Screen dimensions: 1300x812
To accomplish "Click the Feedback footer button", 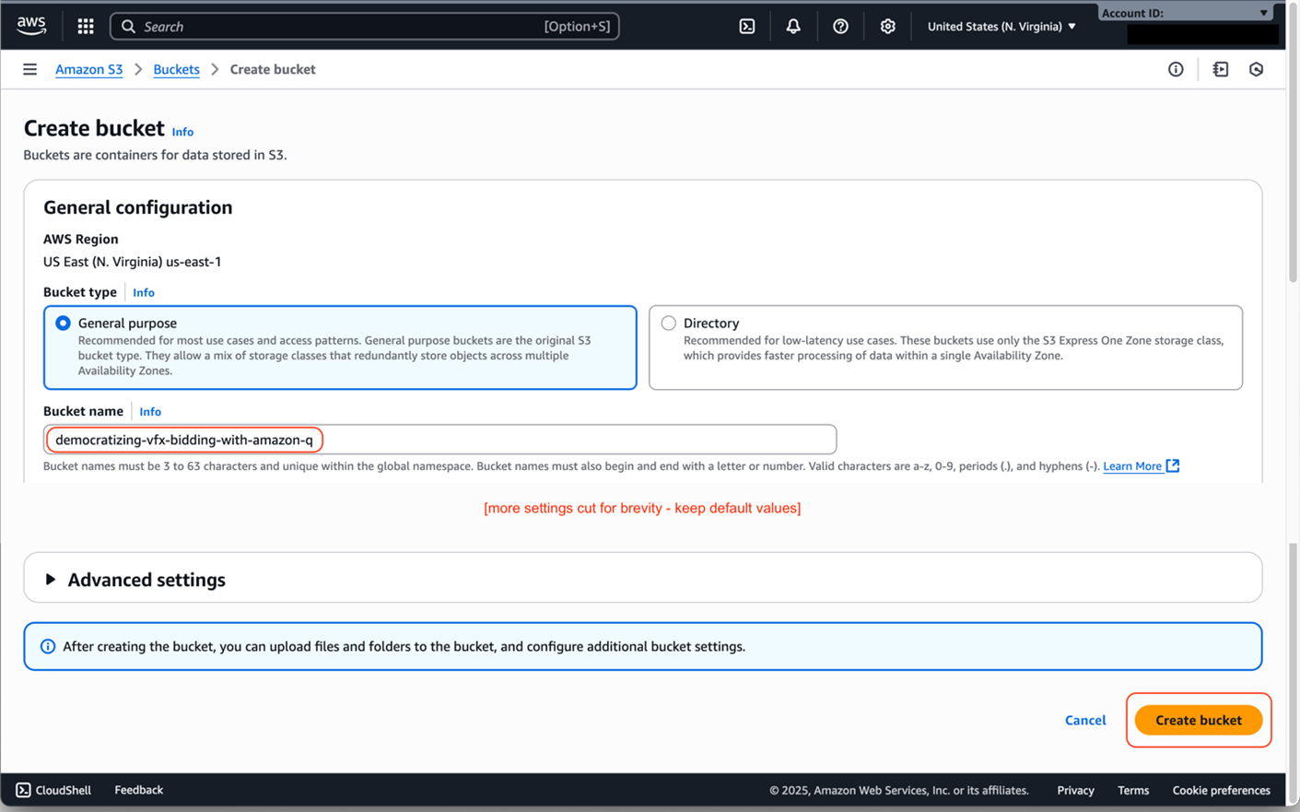I will [x=139, y=790].
